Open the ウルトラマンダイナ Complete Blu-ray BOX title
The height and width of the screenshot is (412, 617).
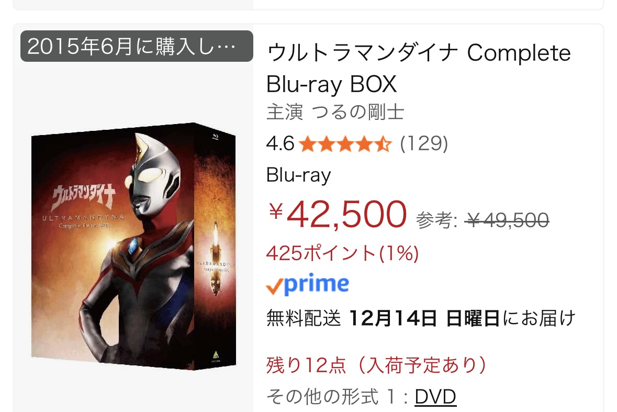coord(418,69)
